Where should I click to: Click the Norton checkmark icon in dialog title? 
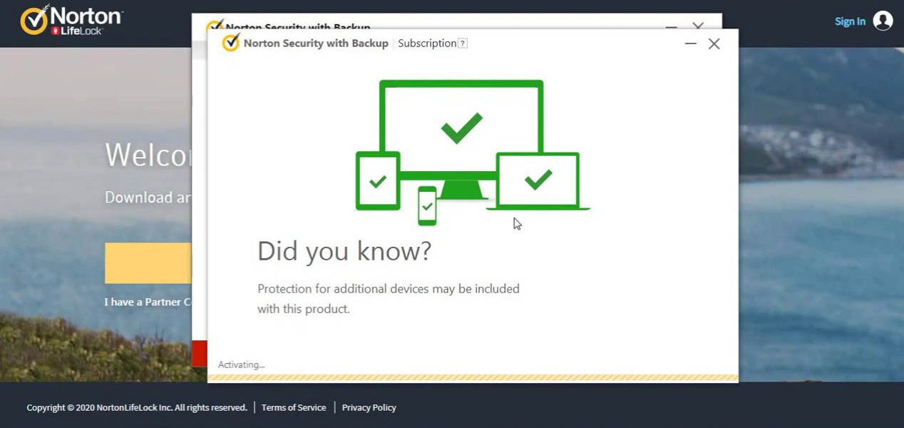click(231, 42)
